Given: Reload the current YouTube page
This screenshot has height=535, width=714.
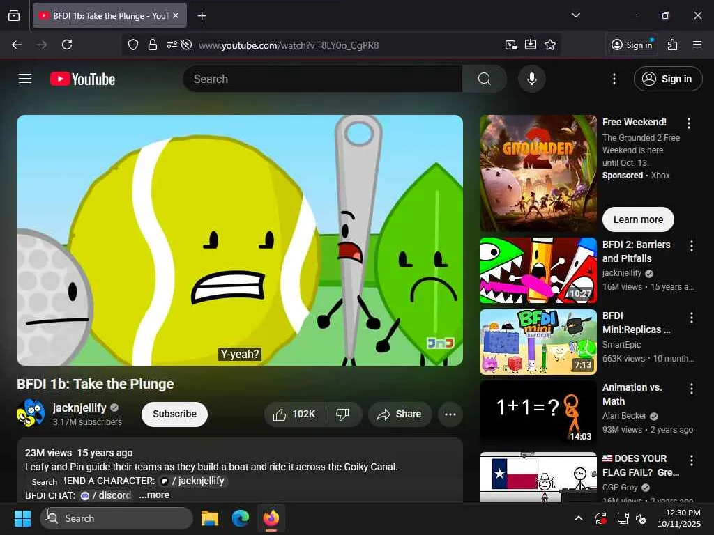Looking at the screenshot, I should point(67,45).
